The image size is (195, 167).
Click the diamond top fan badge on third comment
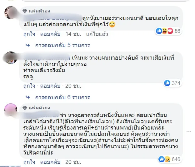pos(25,108)
